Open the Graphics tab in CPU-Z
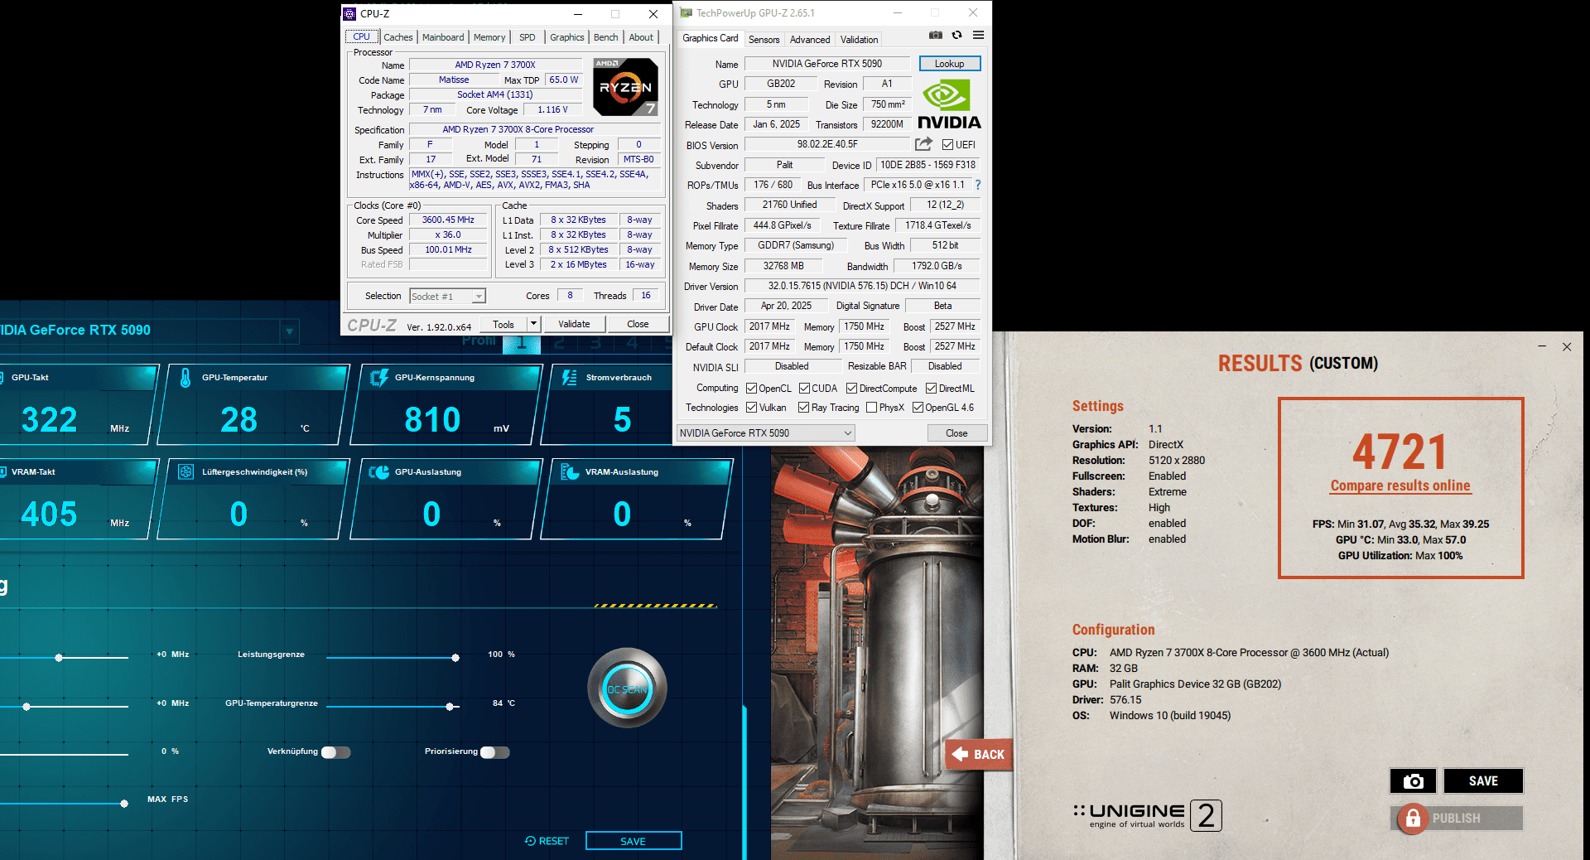1590x860 pixels. click(567, 37)
